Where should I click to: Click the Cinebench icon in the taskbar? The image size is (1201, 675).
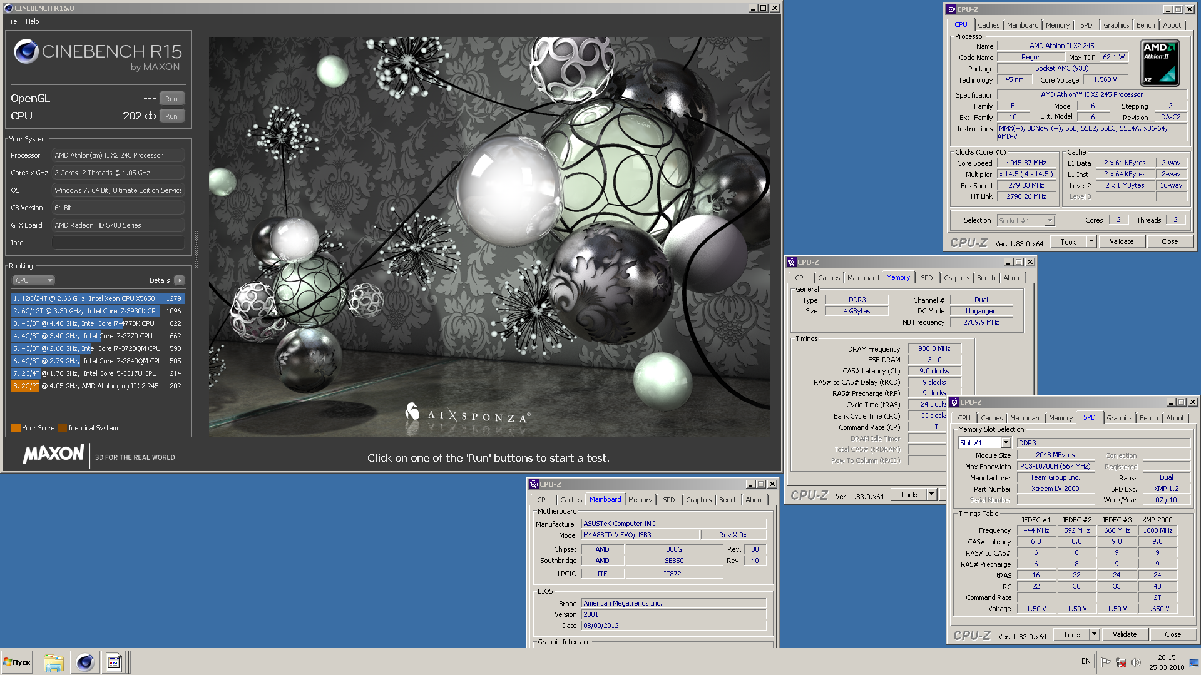[84, 662]
